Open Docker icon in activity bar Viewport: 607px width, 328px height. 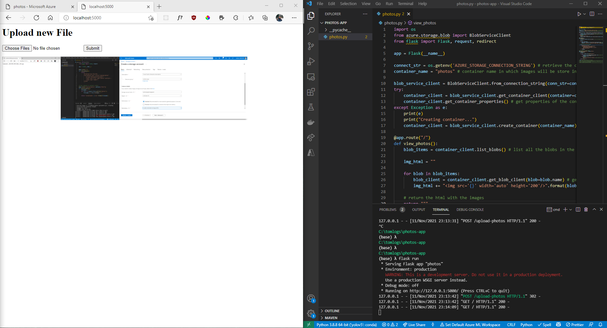point(311,122)
